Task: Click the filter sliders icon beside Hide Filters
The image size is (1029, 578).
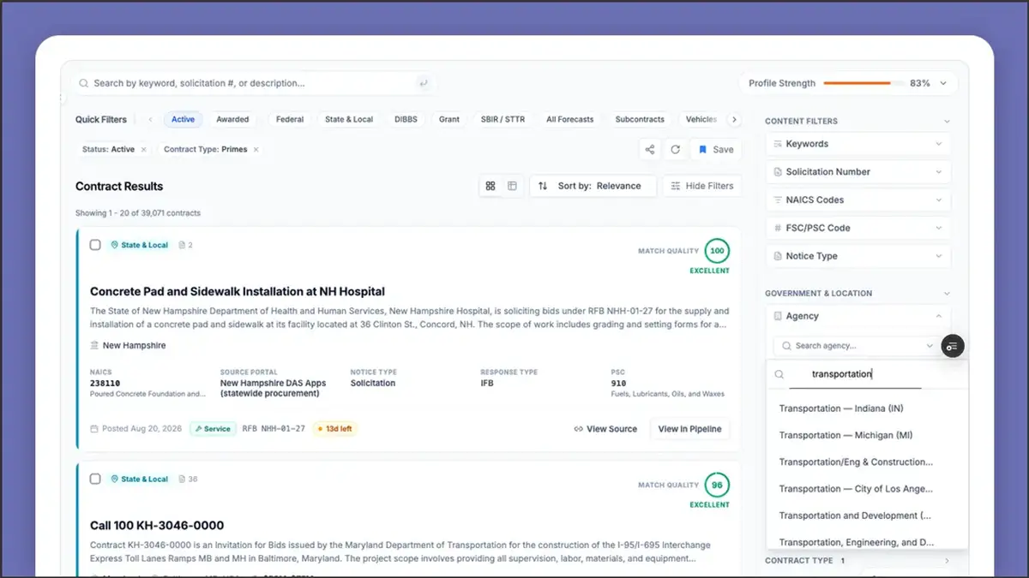Action: tap(676, 186)
